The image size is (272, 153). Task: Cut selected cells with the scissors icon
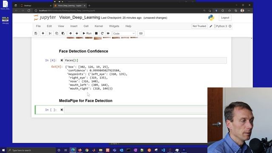(x=50, y=33)
